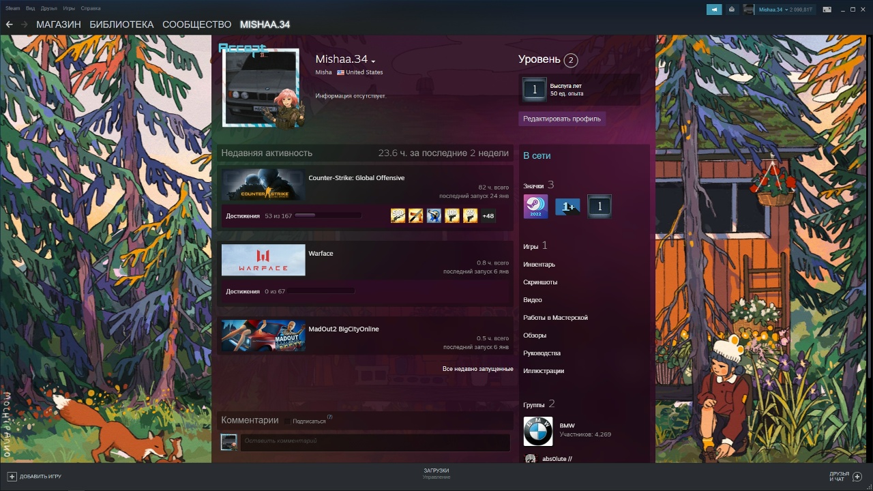873x491 pixels.
Task: Click Редактировать профиль button
Action: (561, 119)
